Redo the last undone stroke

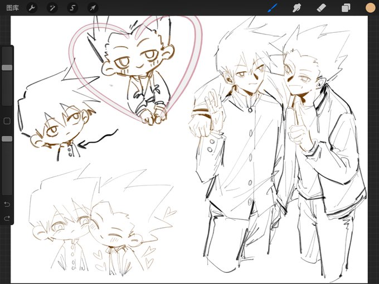(x=7, y=218)
